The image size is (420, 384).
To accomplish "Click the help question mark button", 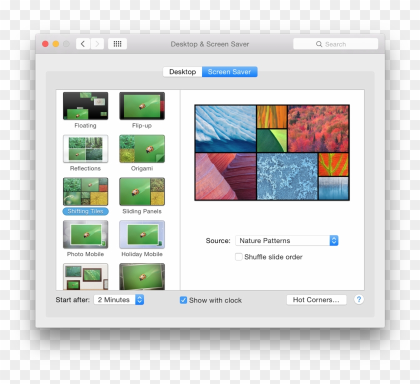I will (358, 300).
